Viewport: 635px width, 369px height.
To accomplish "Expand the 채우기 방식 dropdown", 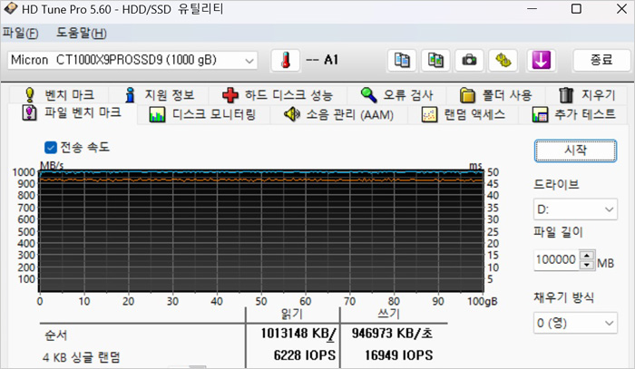I will [575, 323].
